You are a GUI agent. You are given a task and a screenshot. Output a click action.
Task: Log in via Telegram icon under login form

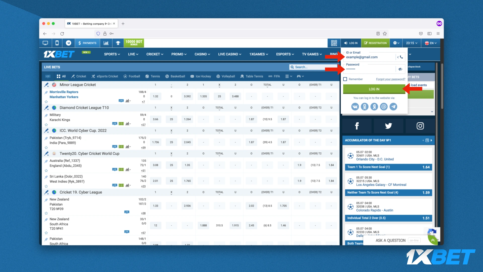point(393,107)
